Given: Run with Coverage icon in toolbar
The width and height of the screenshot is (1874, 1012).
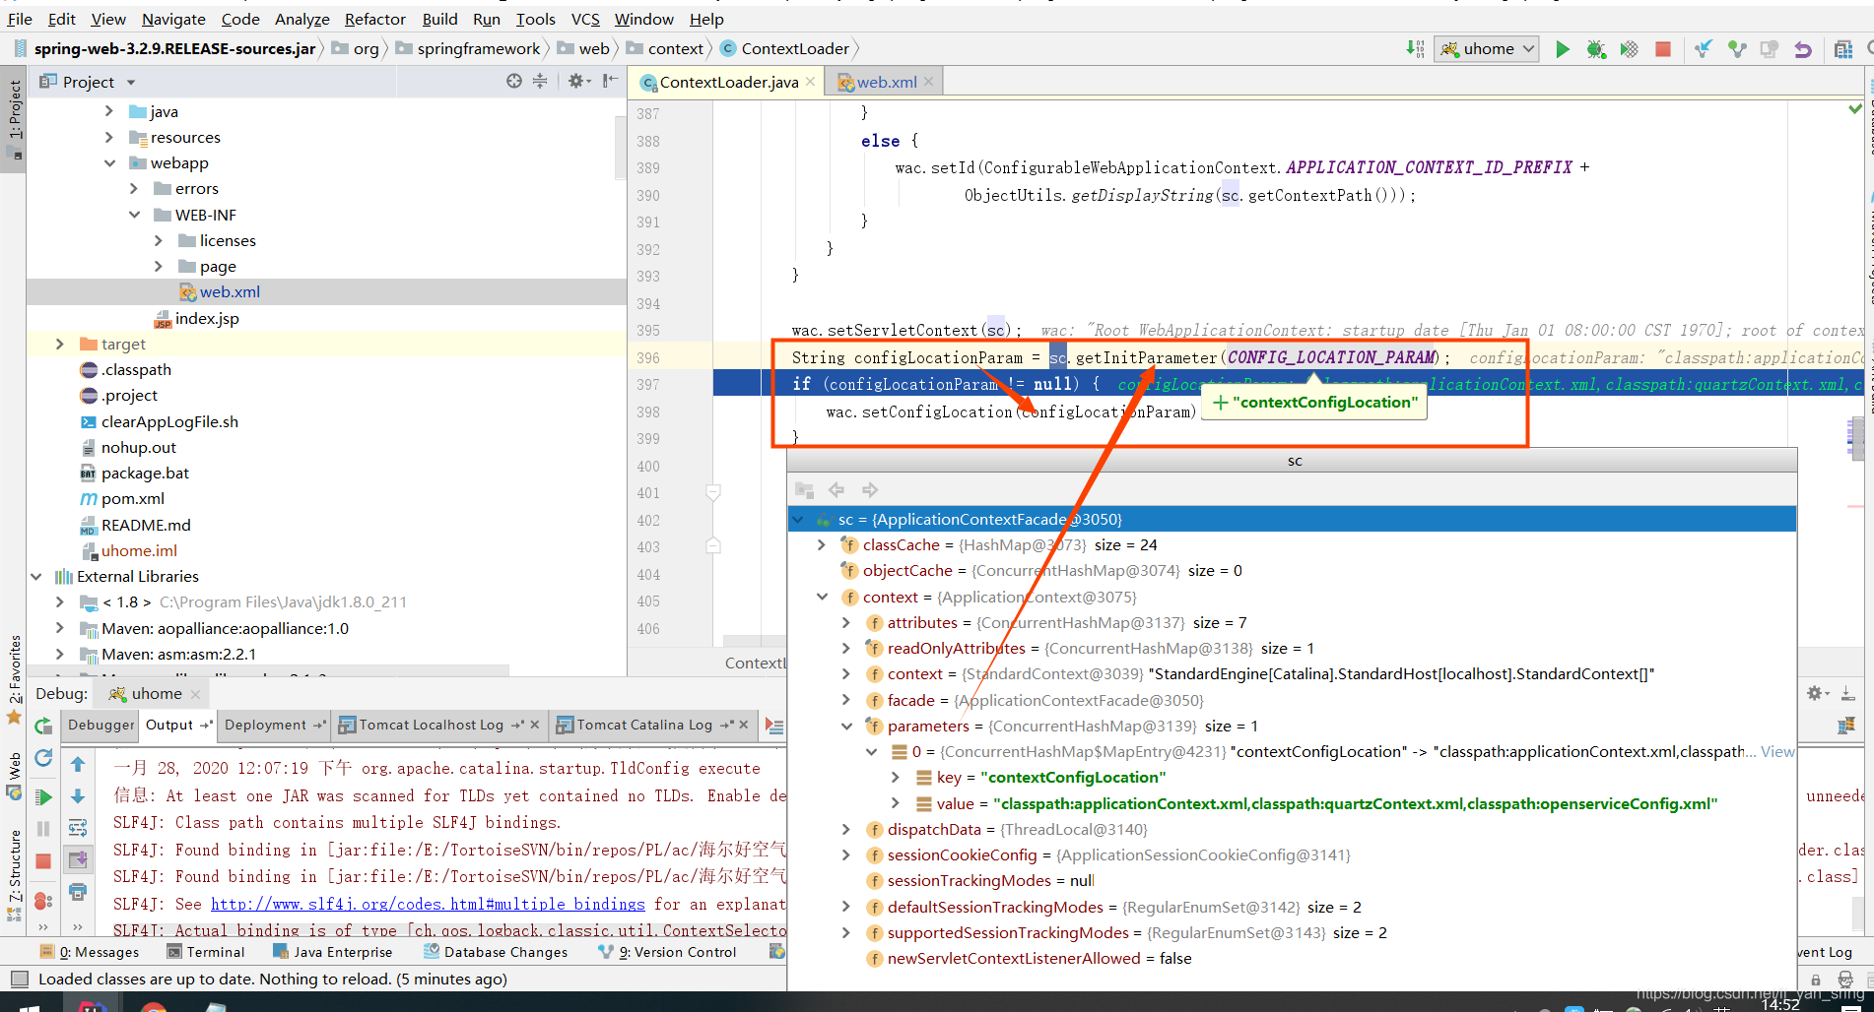Looking at the screenshot, I should (x=1630, y=49).
